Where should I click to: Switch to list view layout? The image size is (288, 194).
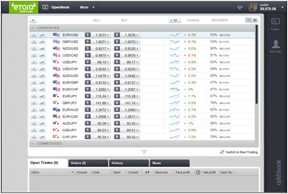tap(249, 20)
